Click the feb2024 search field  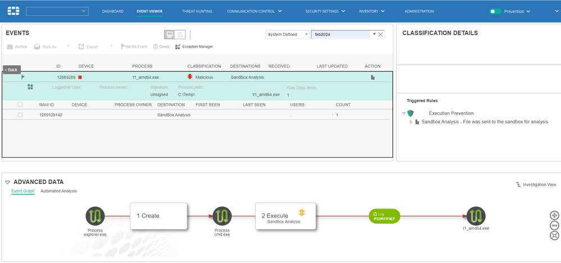341,35
